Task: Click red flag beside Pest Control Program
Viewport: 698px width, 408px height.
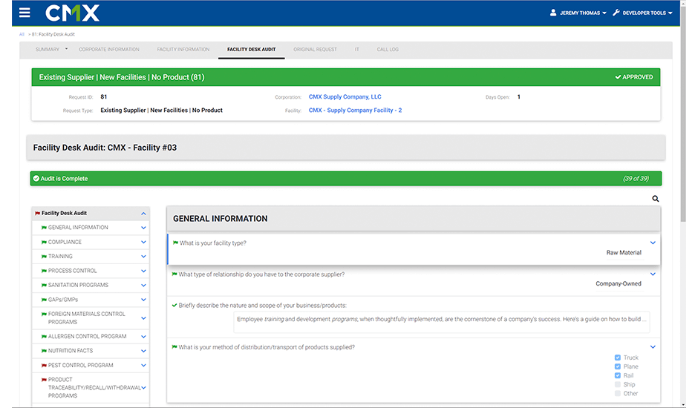Action: pos(44,365)
